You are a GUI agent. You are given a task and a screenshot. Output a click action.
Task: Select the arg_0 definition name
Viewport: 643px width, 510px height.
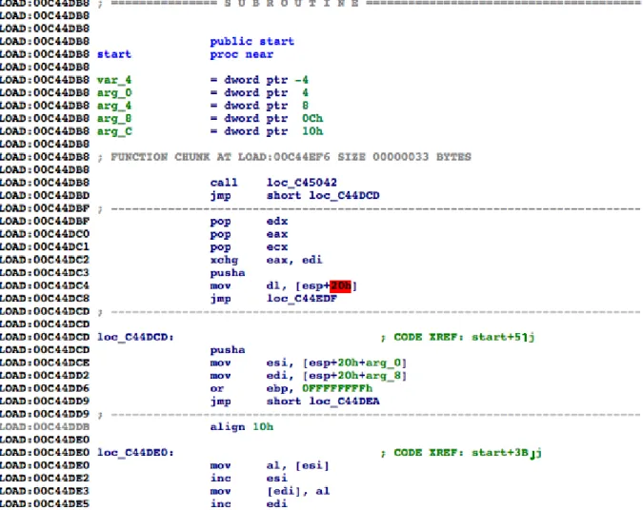[114, 92]
